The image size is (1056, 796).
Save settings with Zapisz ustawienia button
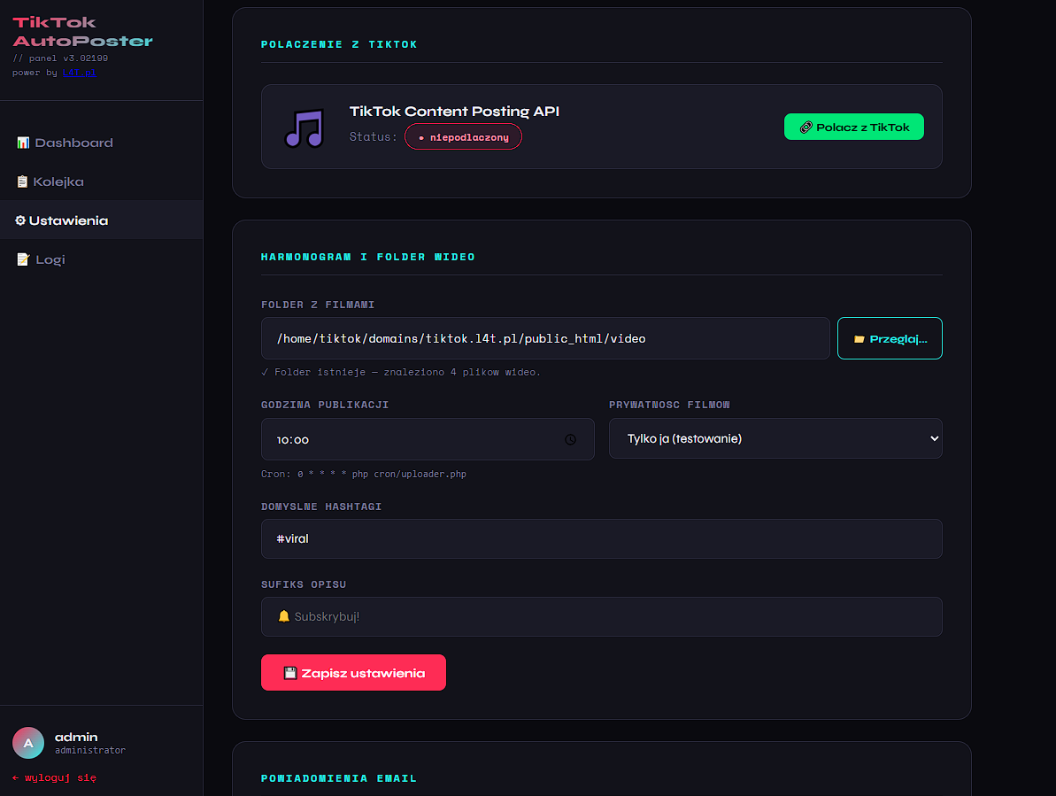click(353, 673)
